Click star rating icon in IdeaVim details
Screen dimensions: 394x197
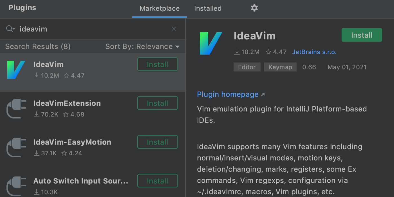(268, 52)
